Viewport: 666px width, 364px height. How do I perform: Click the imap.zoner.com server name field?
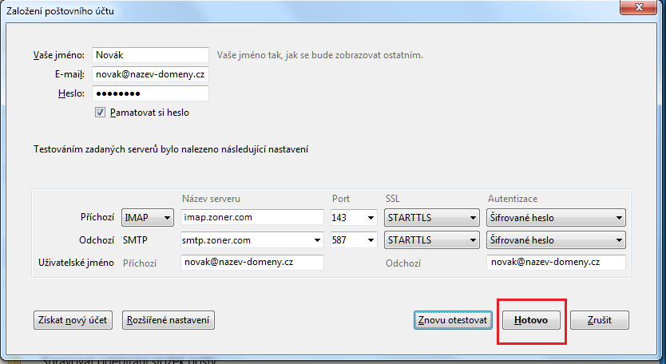252,218
